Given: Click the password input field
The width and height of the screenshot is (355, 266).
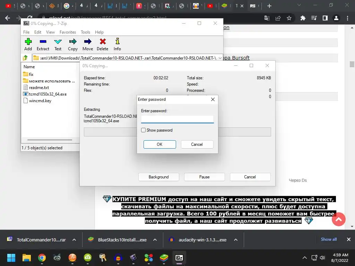Looking at the screenshot, I should coord(177,119).
